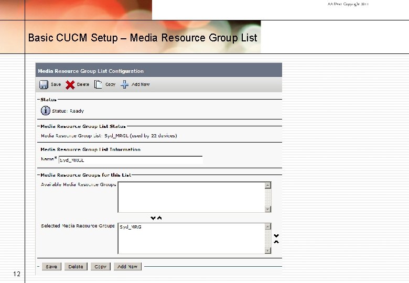Click the 'Available Media Resource Groups' label
Image resolution: width=409 pixels, height=283 pixels.
78,184
